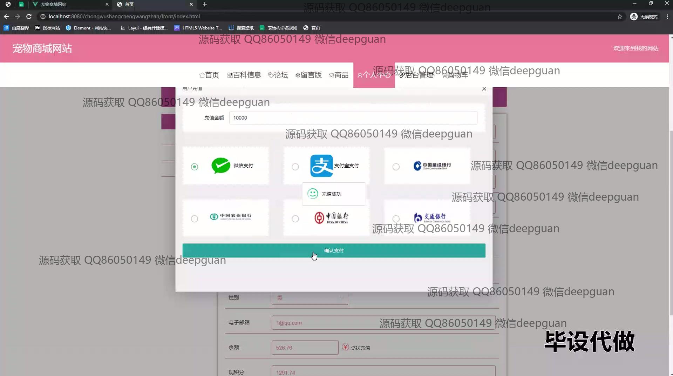Open the 百度翻译 bookmark

16,28
